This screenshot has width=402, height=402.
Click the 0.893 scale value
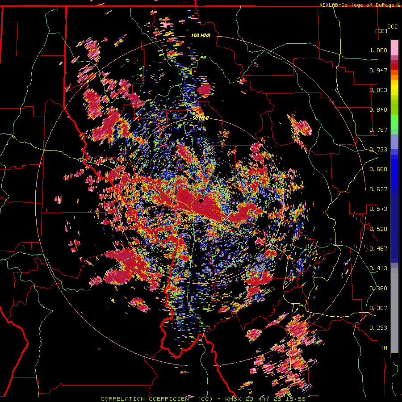click(378, 90)
